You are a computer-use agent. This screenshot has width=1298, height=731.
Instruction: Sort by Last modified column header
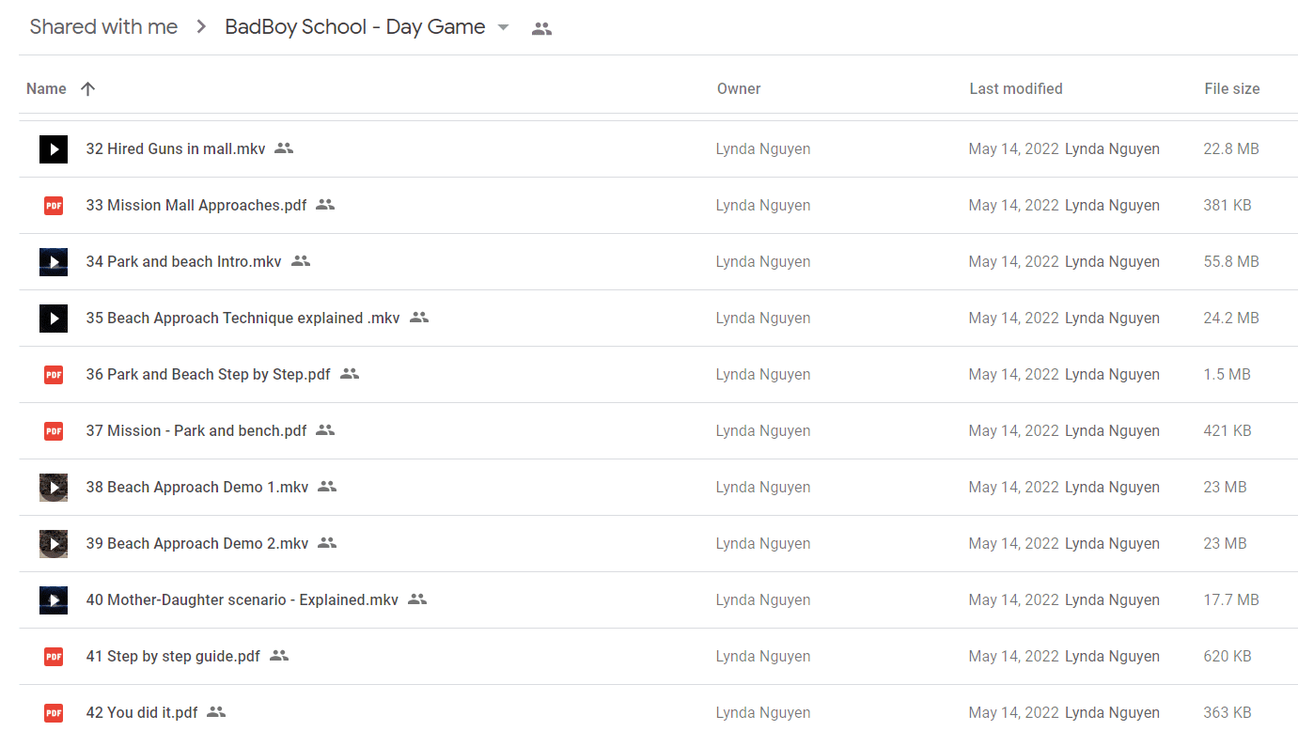click(x=1016, y=88)
